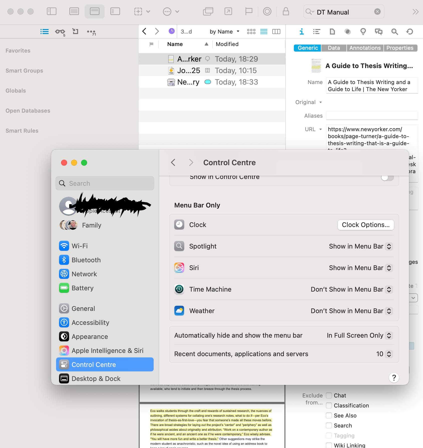Select the widescreen layout toolbar icon
423x448 pixels.
(x=115, y=12)
